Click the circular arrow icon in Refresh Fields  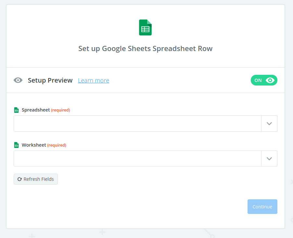tap(19, 179)
